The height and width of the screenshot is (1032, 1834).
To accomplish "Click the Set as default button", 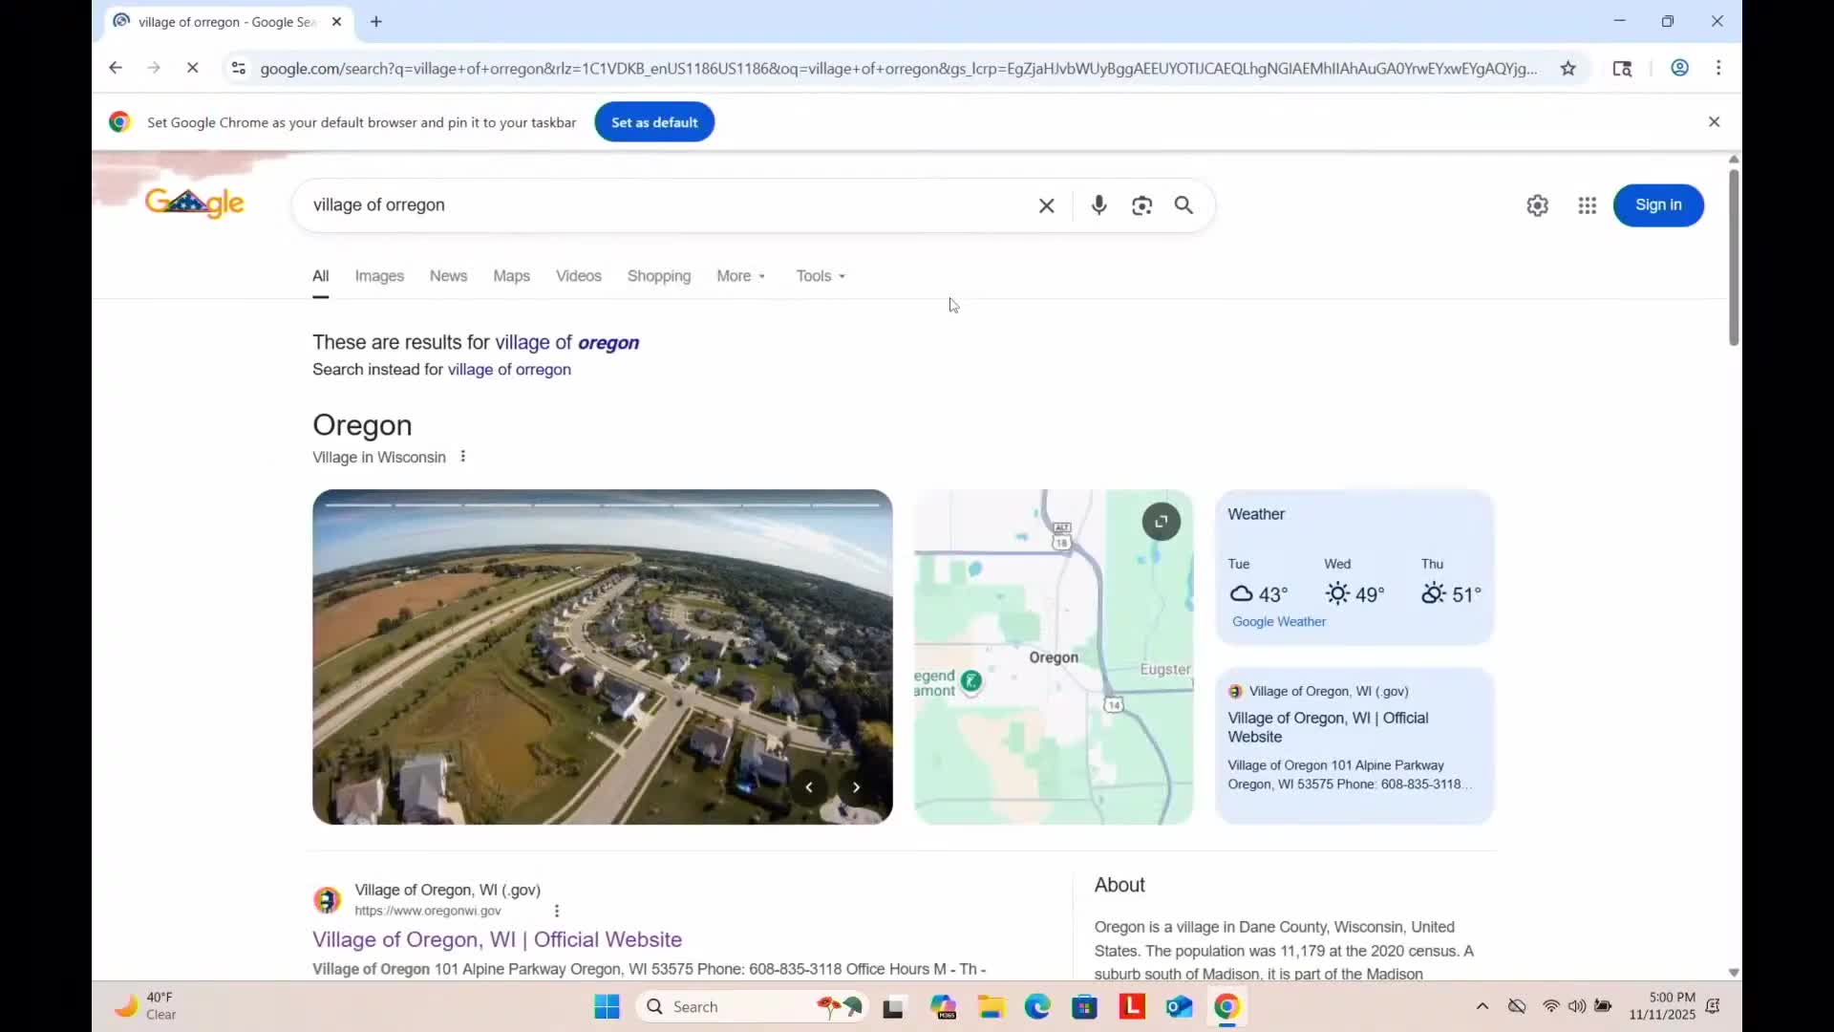I will point(654,122).
